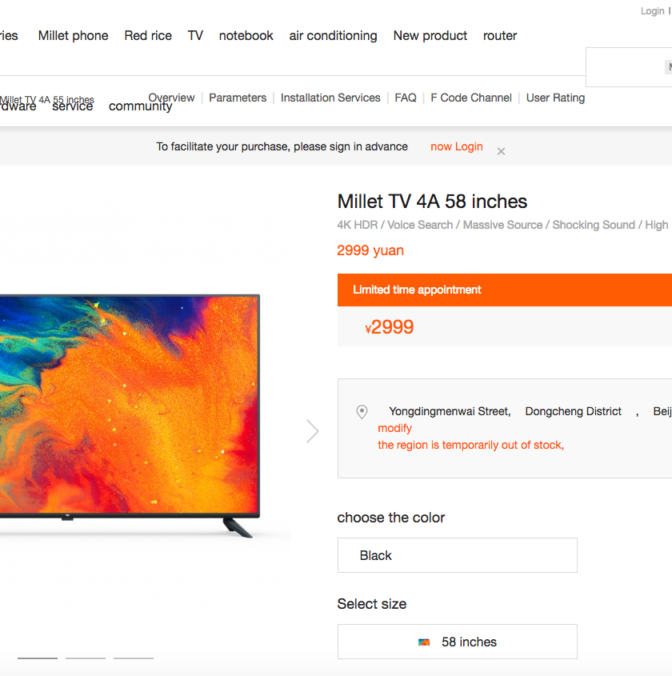Click the location pin icon
Image resolution: width=672 pixels, height=676 pixels.
(362, 412)
